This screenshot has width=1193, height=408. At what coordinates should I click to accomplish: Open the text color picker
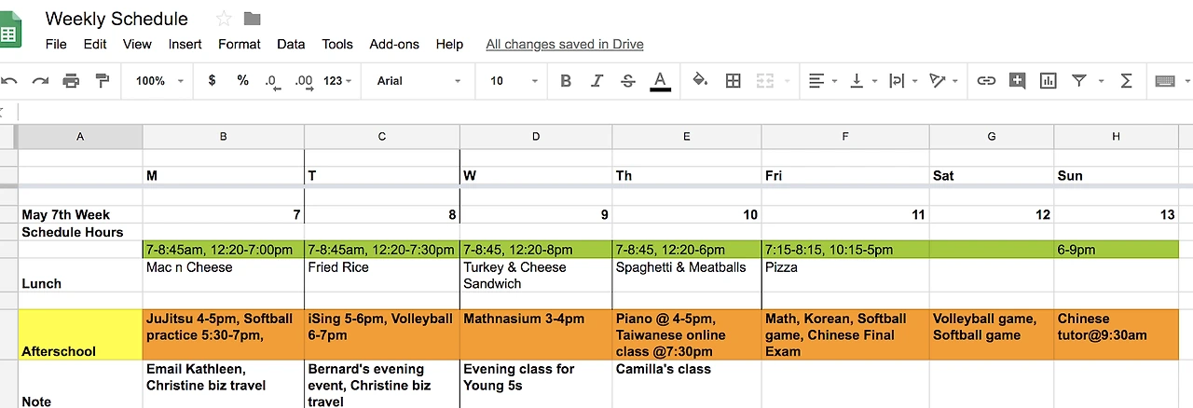click(660, 81)
